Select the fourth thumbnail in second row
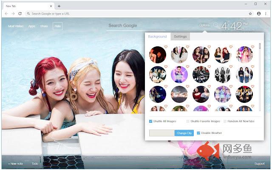The width and height of the screenshot is (272, 170). [x=223, y=75]
